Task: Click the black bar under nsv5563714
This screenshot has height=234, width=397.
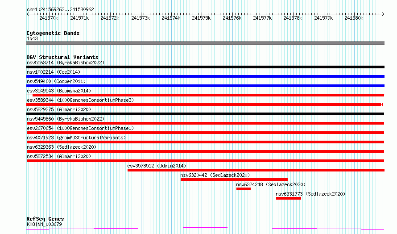Action: click(x=205, y=67)
